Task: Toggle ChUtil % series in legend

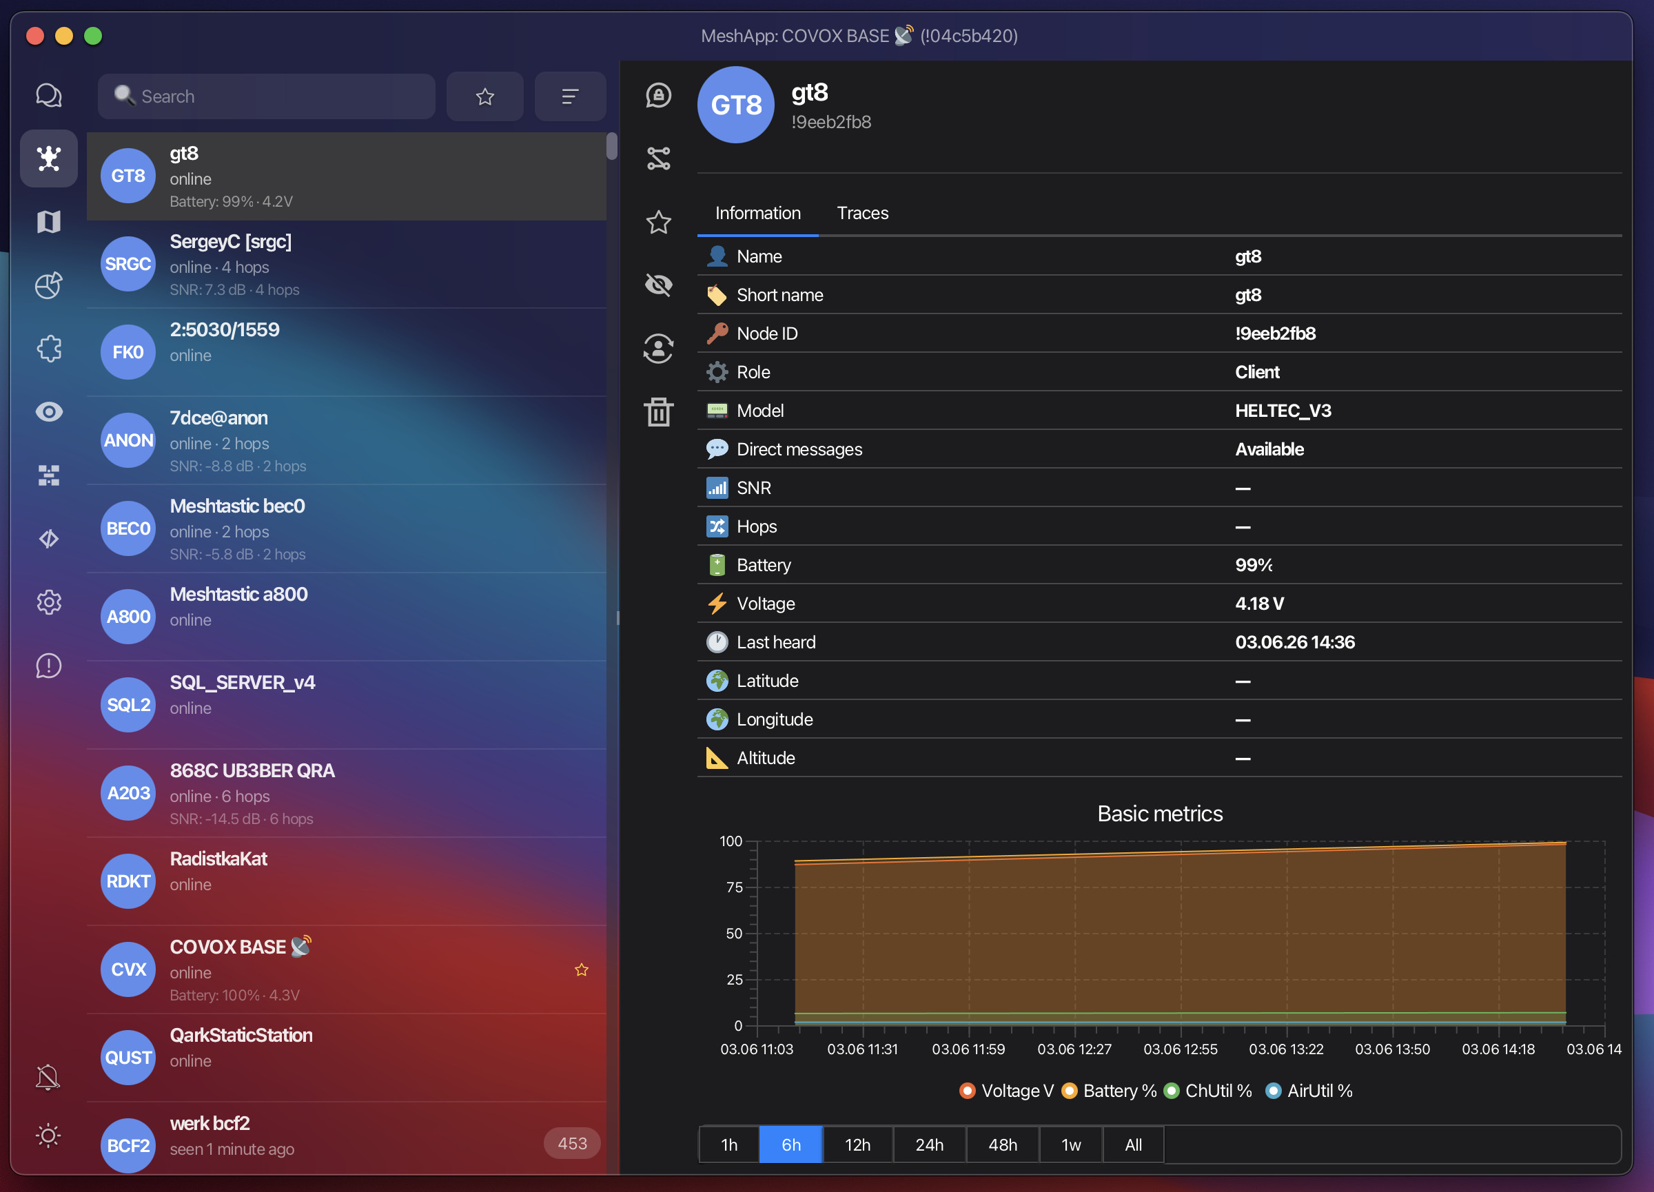Action: coord(1207,1091)
